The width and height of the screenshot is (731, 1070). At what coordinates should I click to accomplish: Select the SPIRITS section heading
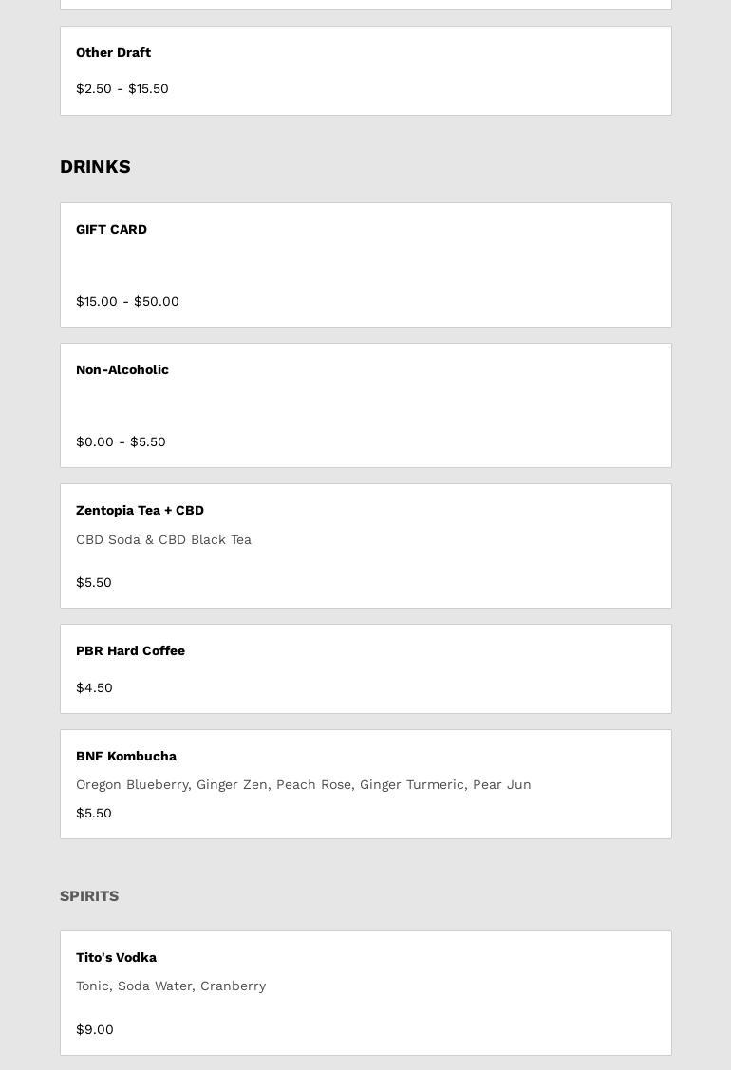[89, 896]
